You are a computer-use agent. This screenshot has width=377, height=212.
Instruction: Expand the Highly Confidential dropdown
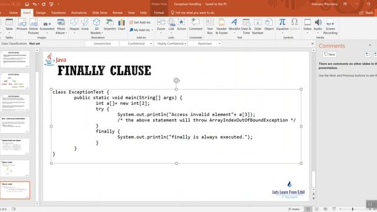coord(186,44)
